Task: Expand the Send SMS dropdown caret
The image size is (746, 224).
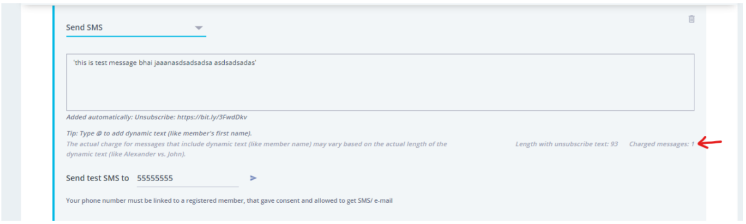Action: pos(199,28)
